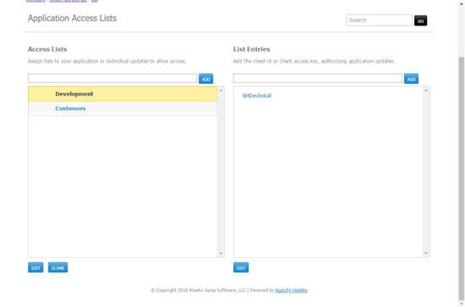Click Access Lists scrollbar down arrow
The height and width of the screenshot is (307, 465).
click(221, 254)
